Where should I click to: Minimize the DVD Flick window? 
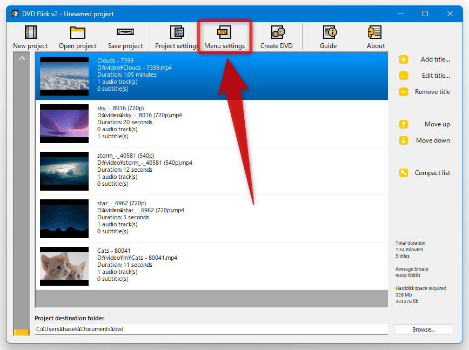click(401, 14)
